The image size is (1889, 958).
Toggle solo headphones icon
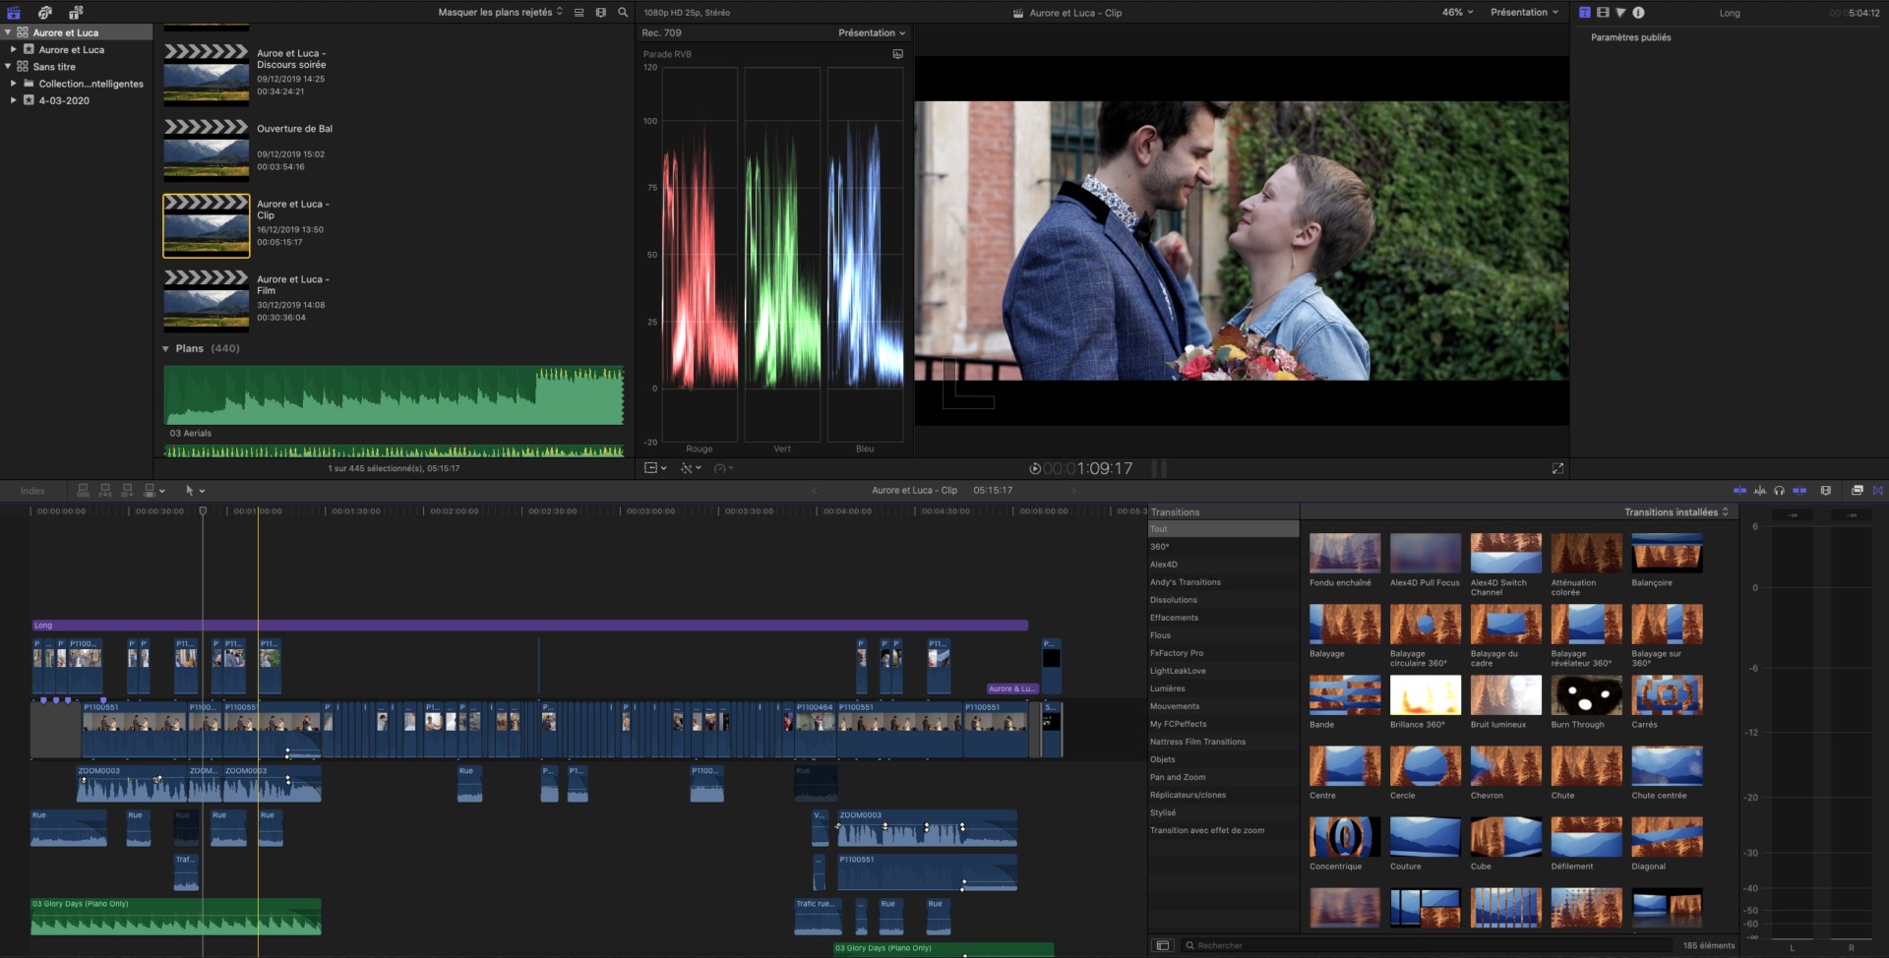click(x=1779, y=490)
